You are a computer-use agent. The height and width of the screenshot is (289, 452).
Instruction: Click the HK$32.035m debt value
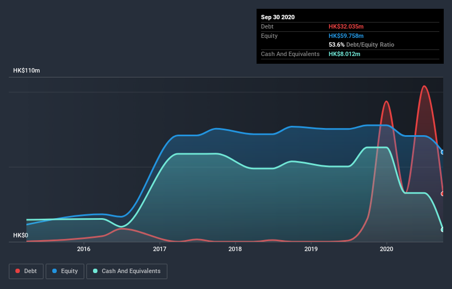[x=346, y=26]
